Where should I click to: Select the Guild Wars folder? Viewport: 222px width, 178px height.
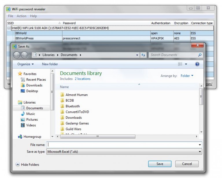pyautogui.click(x=73, y=129)
